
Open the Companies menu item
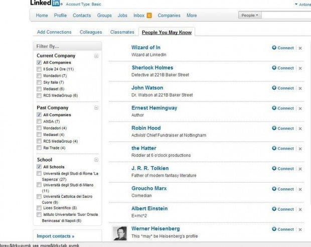pyautogui.click(x=169, y=16)
